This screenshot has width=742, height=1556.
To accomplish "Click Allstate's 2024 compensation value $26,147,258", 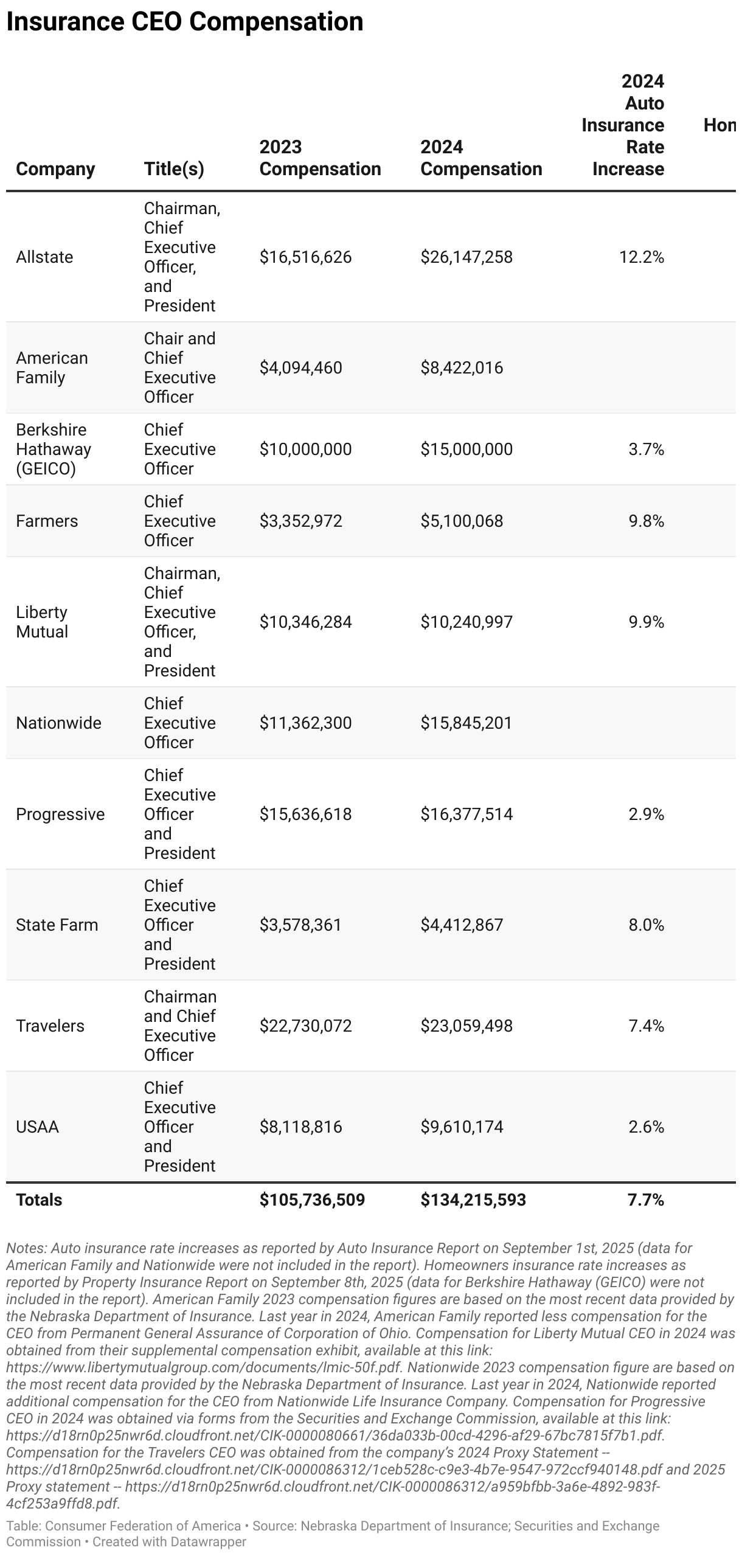I will [x=466, y=257].
